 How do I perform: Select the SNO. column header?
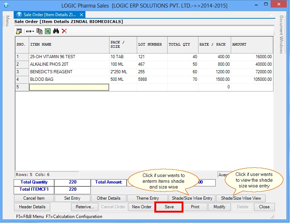click(22, 45)
